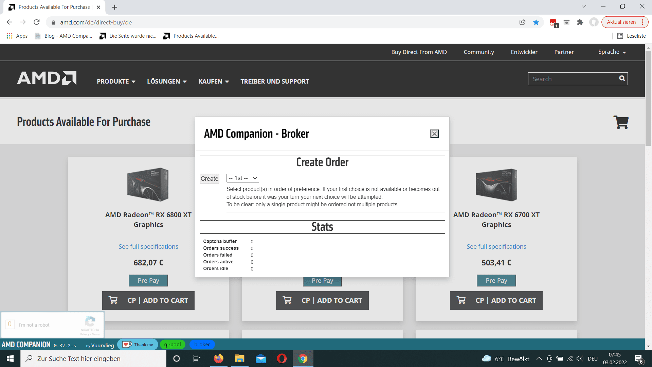Click the share page icon
The width and height of the screenshot is (652, 367).
[522, 22]
